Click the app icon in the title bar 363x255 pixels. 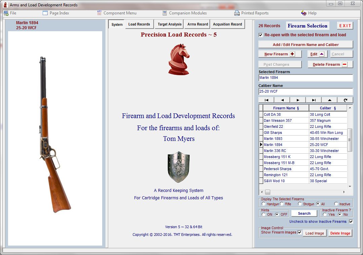click(5, 5)
